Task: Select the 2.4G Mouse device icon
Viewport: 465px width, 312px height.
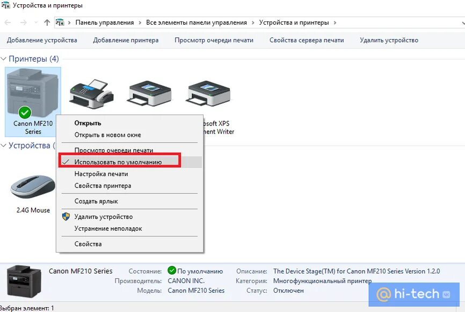Action: 33,187
